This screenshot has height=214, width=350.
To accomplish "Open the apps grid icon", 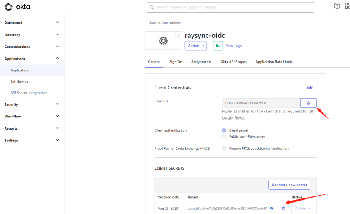I will [x=347, y=6].
